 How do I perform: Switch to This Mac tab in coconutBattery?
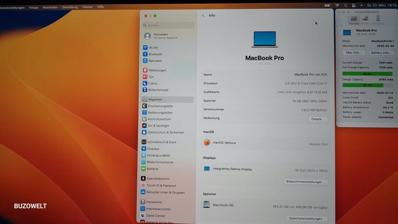[x=354, y=20]
